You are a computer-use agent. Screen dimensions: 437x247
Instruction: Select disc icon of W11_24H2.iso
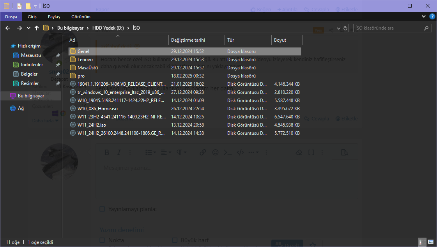click(73, 125)
